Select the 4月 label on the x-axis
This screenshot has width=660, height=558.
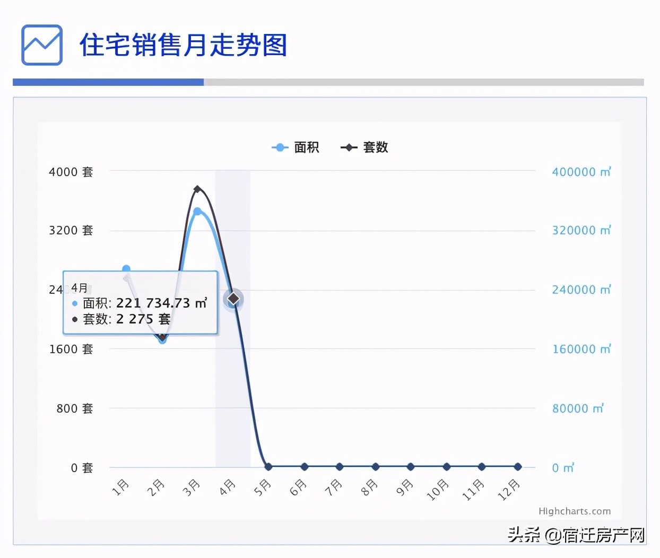pos(227,485)
